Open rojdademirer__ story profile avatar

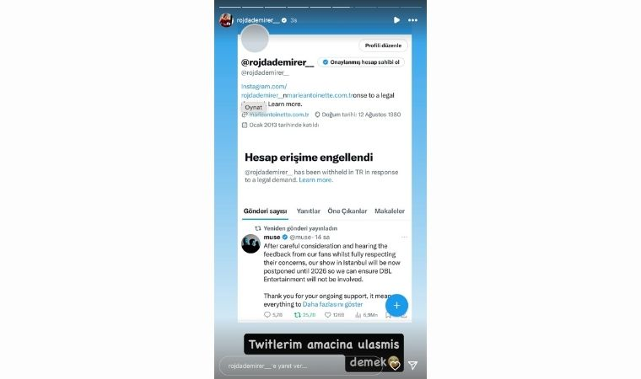226,20
